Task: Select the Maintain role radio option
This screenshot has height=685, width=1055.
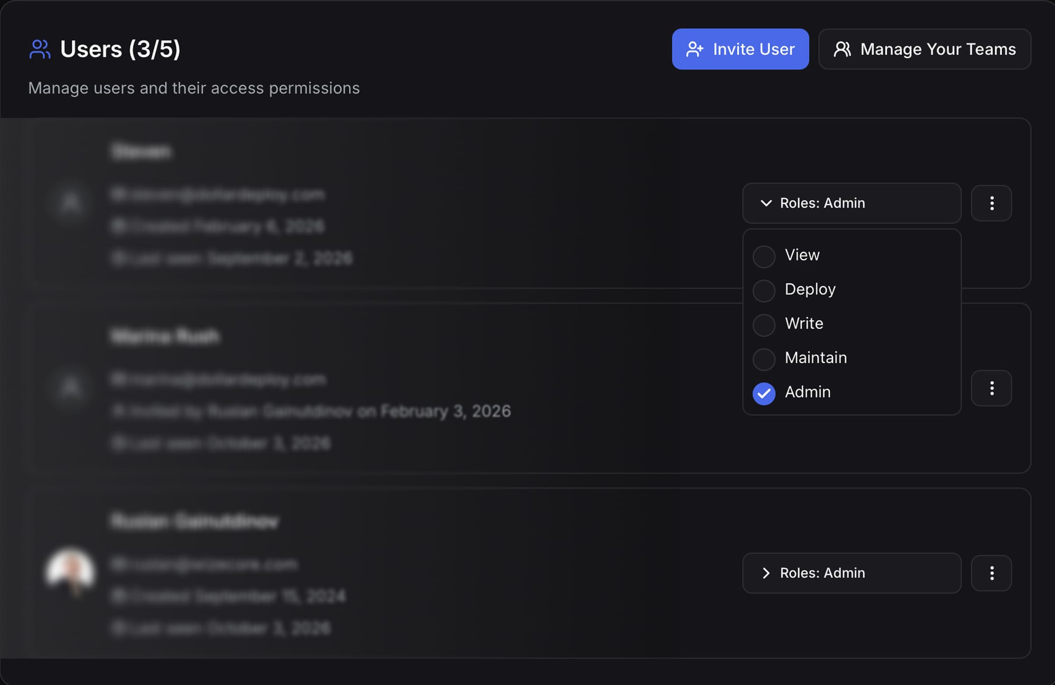Action: [x=764, y=359]
